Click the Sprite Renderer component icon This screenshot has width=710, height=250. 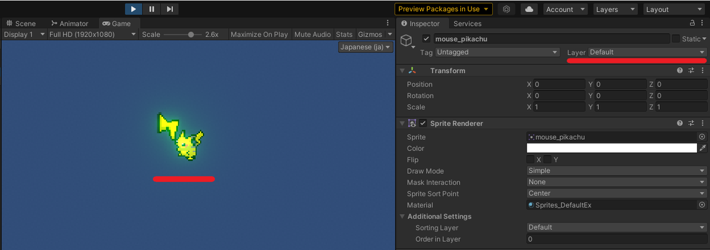click(x=412, y=124)
